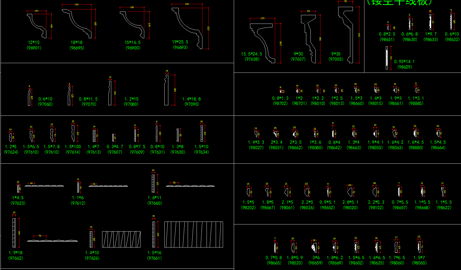Click the 1.5*10 frame profile shape
Screen dimensions: 461x270
tap(202, 134)
